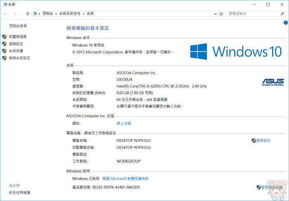Click the text Windows 已啟用
The height and width of the screenshot is (201, 289).
(86, 179)
